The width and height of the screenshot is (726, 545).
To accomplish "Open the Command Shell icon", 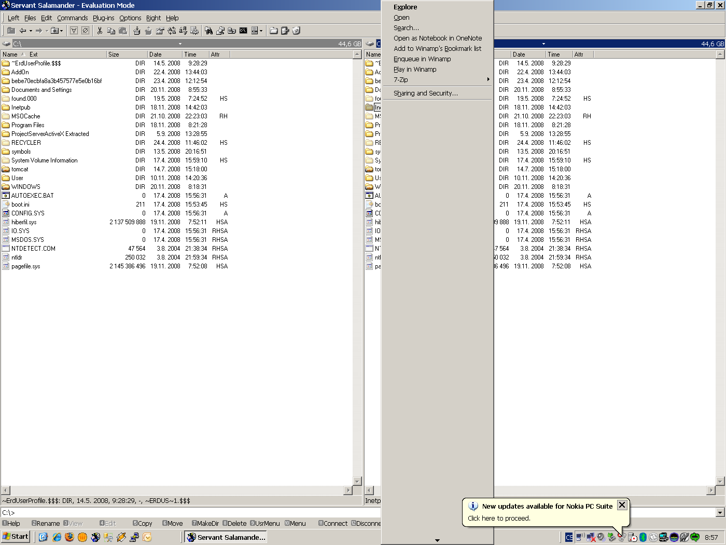I will click(243, 31).
